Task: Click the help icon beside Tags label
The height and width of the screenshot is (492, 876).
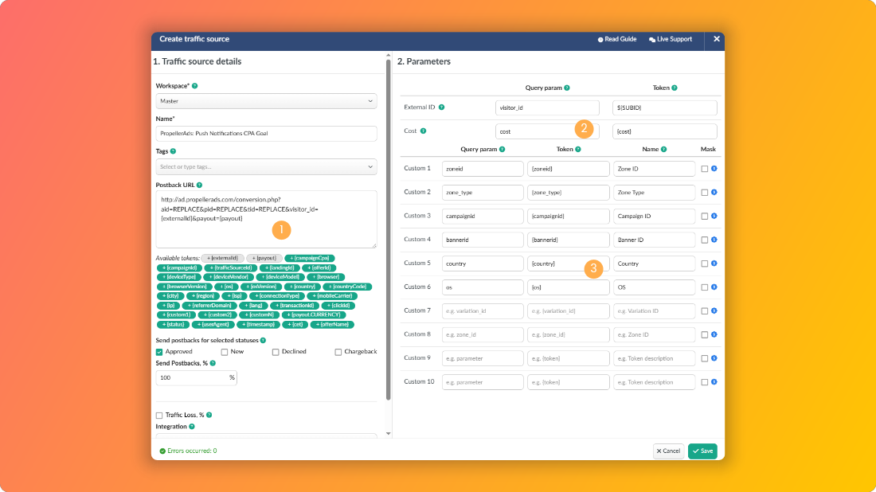Action: (x=173, y=151)
